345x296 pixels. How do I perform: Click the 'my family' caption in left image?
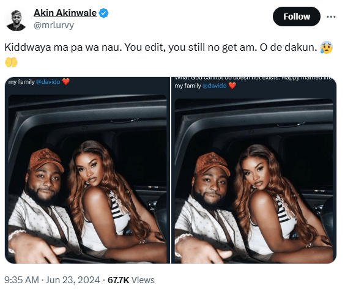[21, 82]
